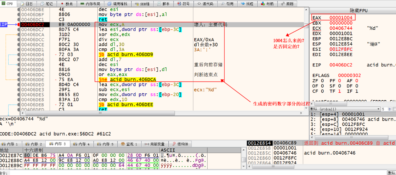Open the 断点 (breakpoints) tab
The width and height of the screenshot is (396, 175).
pos(67,4)
